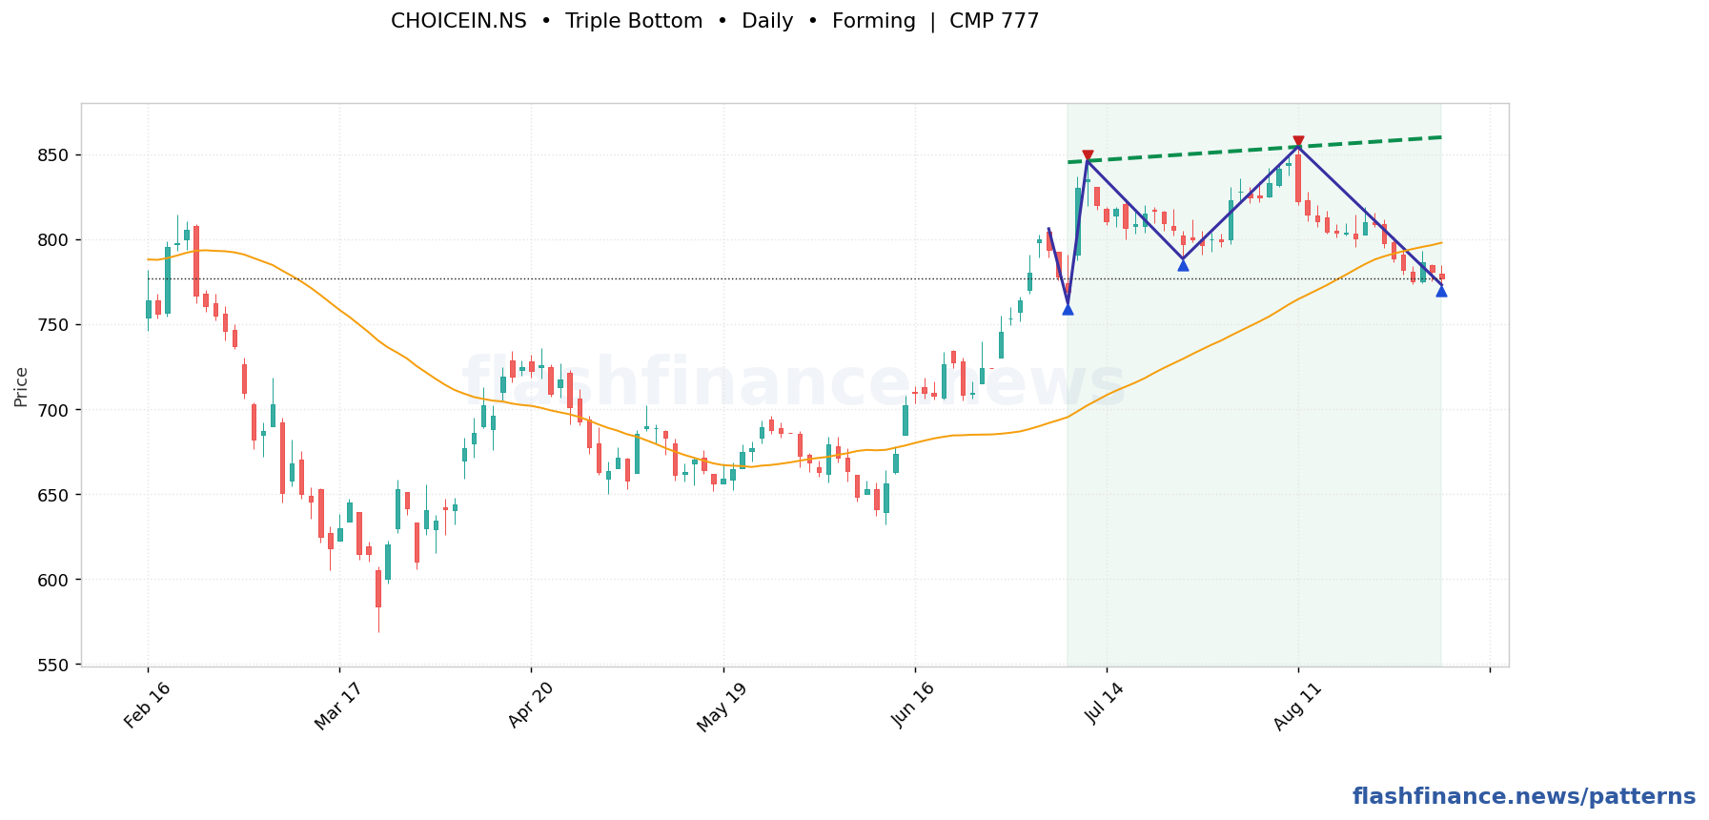Click the middle blue bottom marker near 785
Image resolution: width=1709 pixels, height=820 pixels.
click(1183, 265)
